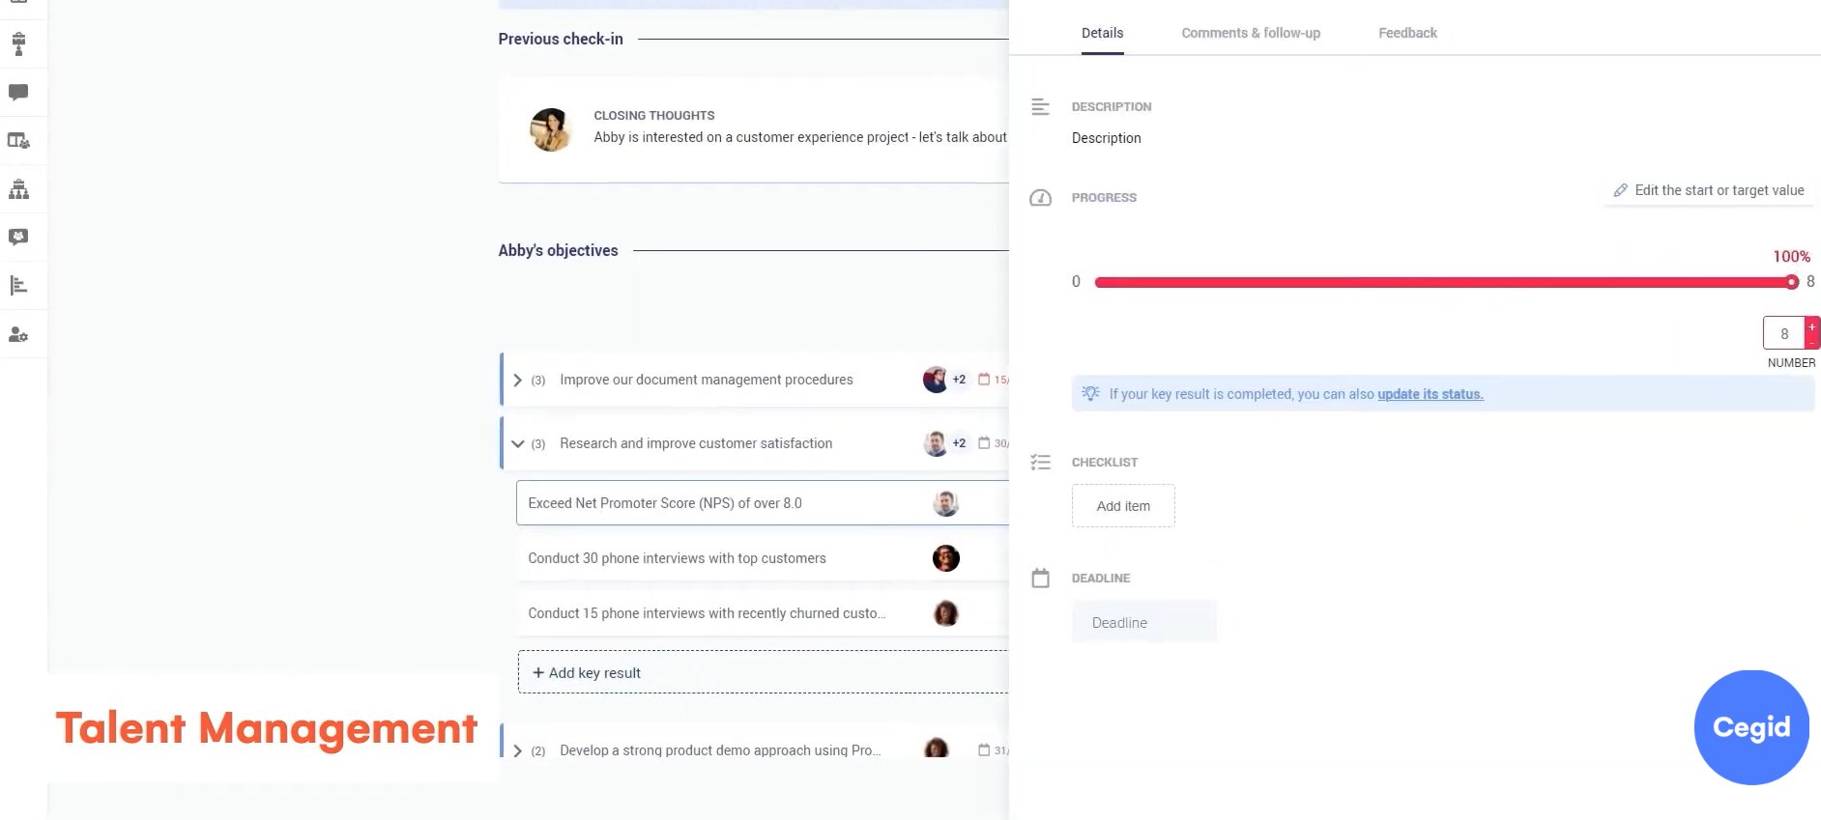Click the board with people sidebar icon
This screenshot has height=820, width=1821.
(18, 141)
